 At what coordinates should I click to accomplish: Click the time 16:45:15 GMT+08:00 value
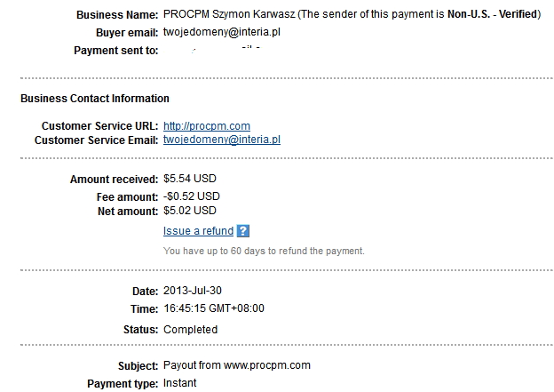[214, 308]
